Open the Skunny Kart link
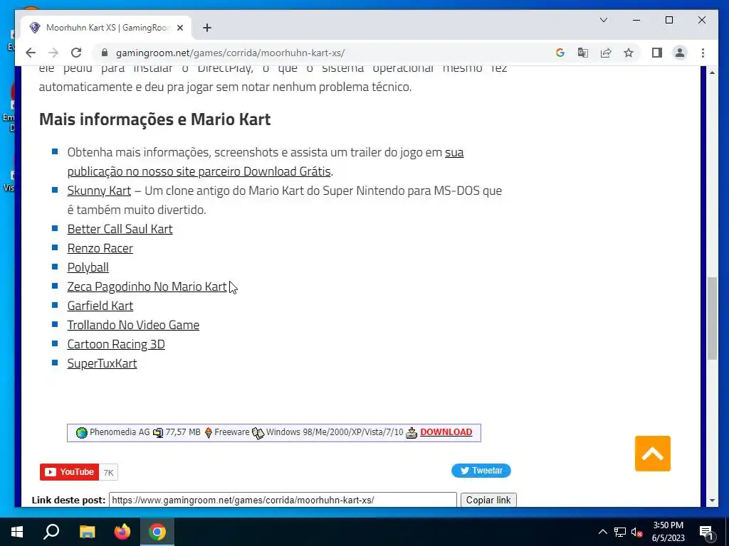The width and height of the screenshot is (729, 546). [x=99, y=191]
